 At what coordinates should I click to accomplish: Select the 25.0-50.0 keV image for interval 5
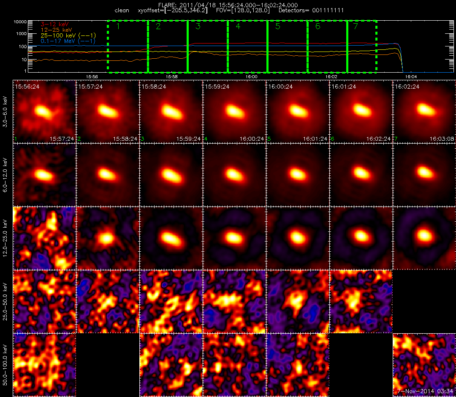pyautogui.click(x=298, y=302)
